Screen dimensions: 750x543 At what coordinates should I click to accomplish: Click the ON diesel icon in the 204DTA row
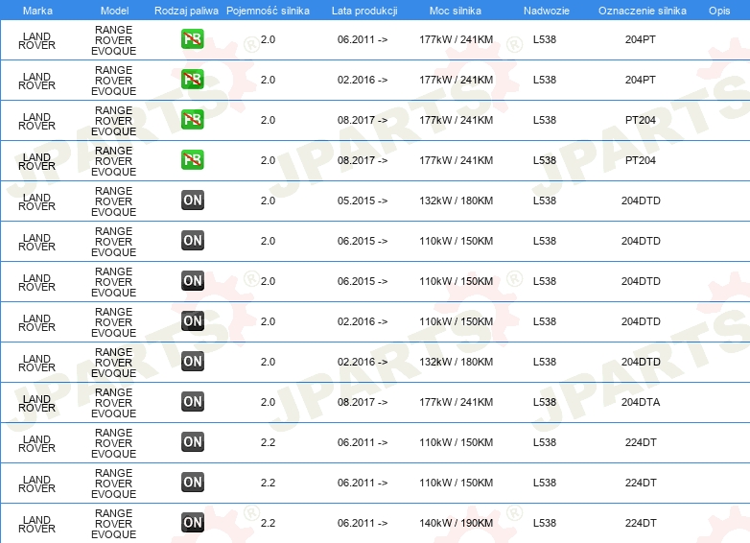(x=192, y=402)
